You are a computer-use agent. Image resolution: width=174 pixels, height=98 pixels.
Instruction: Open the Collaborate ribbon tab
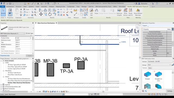click(71, 7)
